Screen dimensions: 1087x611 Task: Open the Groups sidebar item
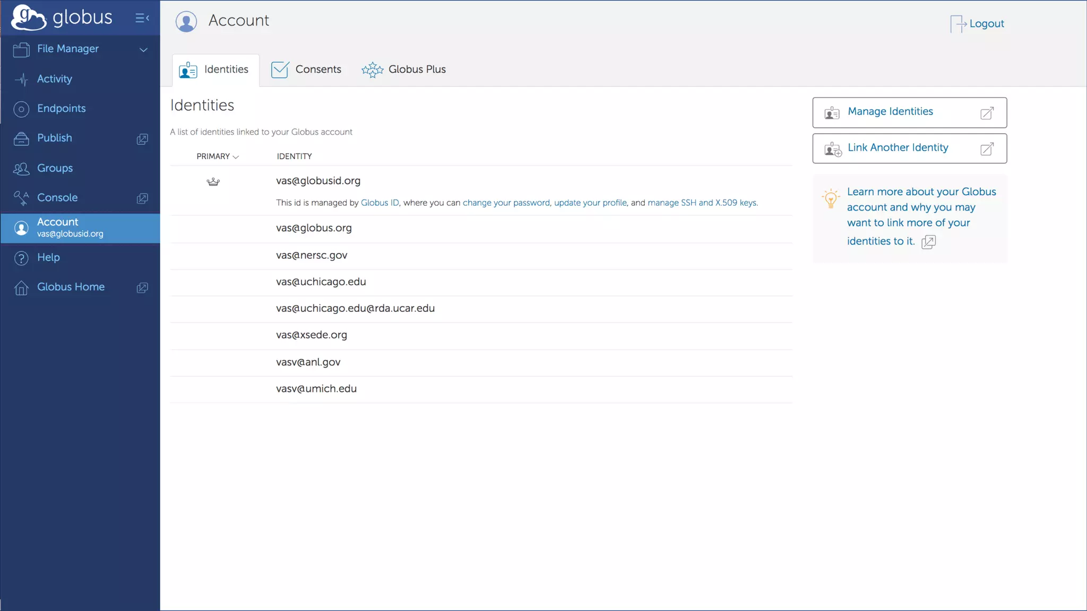tap(55, 168)
